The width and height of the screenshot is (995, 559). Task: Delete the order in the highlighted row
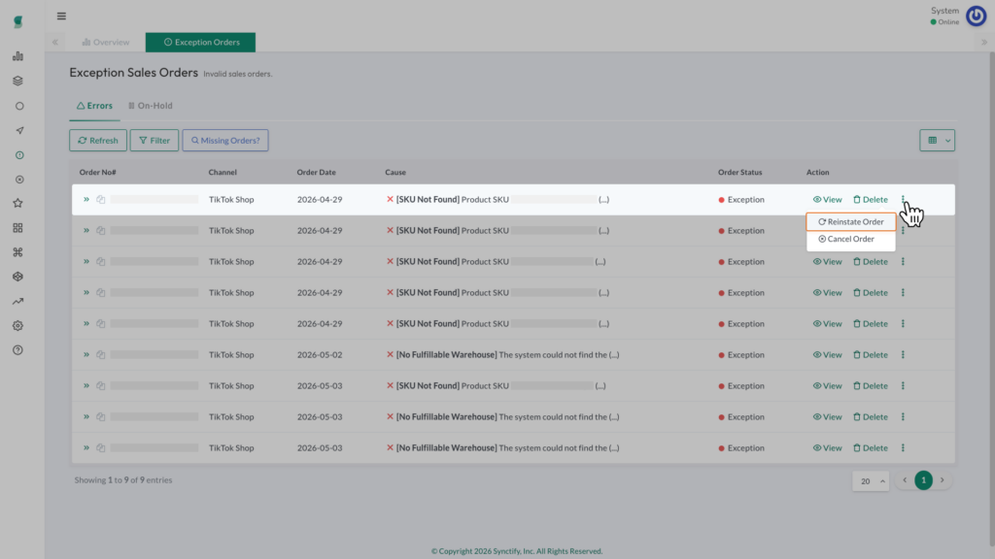(x=871, y=200)
